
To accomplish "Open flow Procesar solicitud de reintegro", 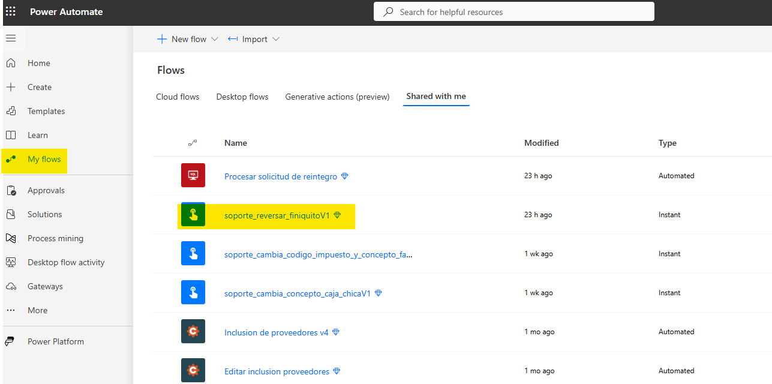I will (x=281, y=176).
